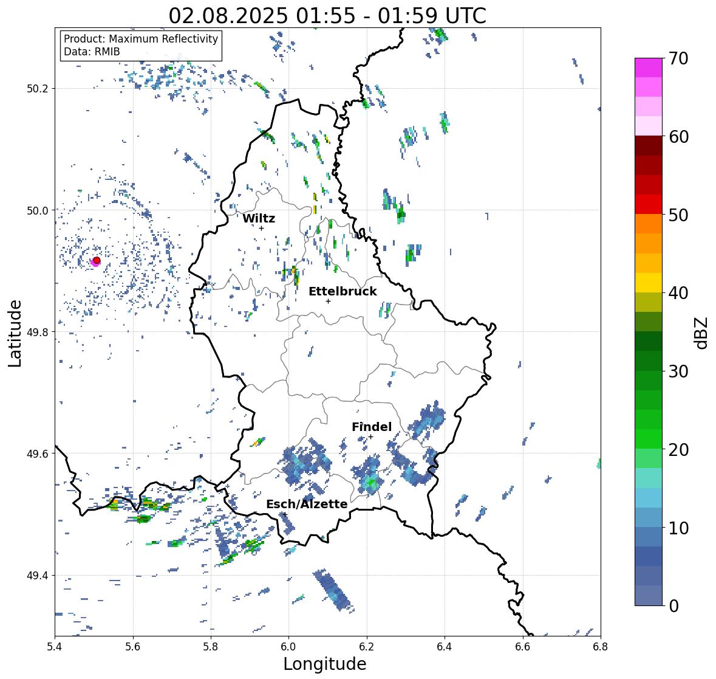Screen dimensions: 716x679
Task: Click the Latitude axis label
Action: coord(15,333)
